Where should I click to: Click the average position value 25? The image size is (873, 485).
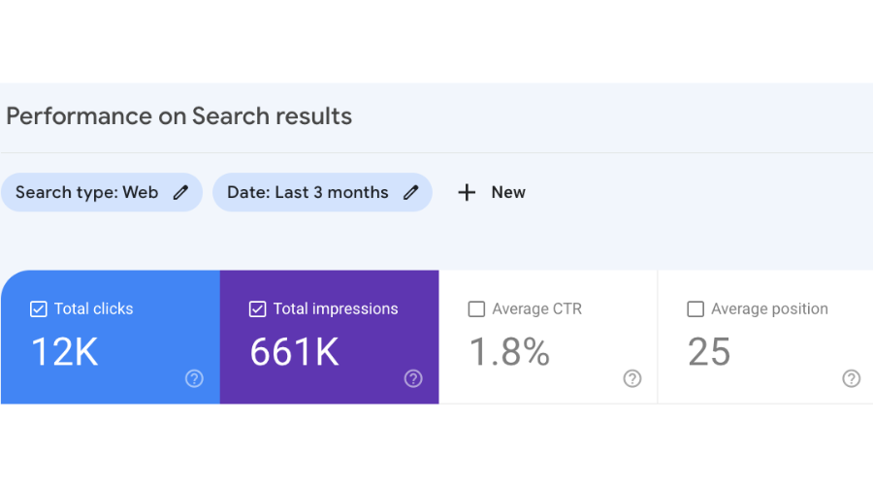click(709, 352)
